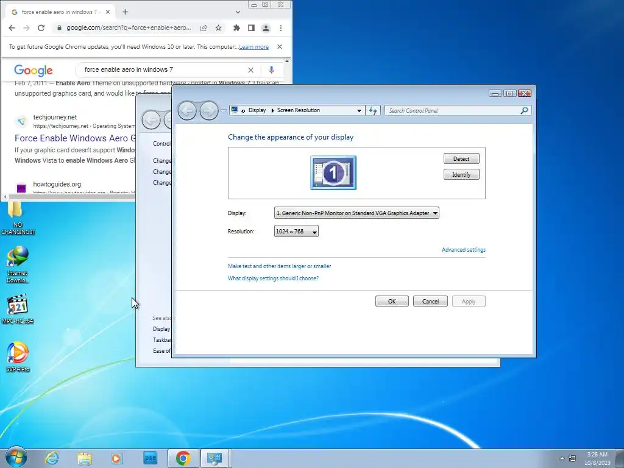Open pse app on taskbar

pos(150,458)
